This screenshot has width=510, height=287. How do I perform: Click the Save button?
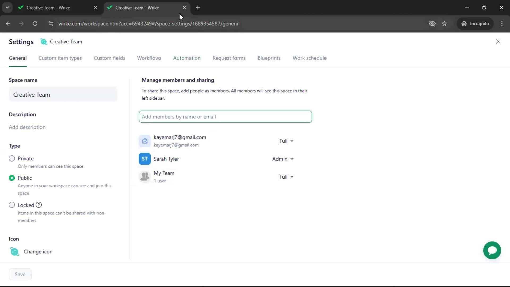[x=20, y=274]
